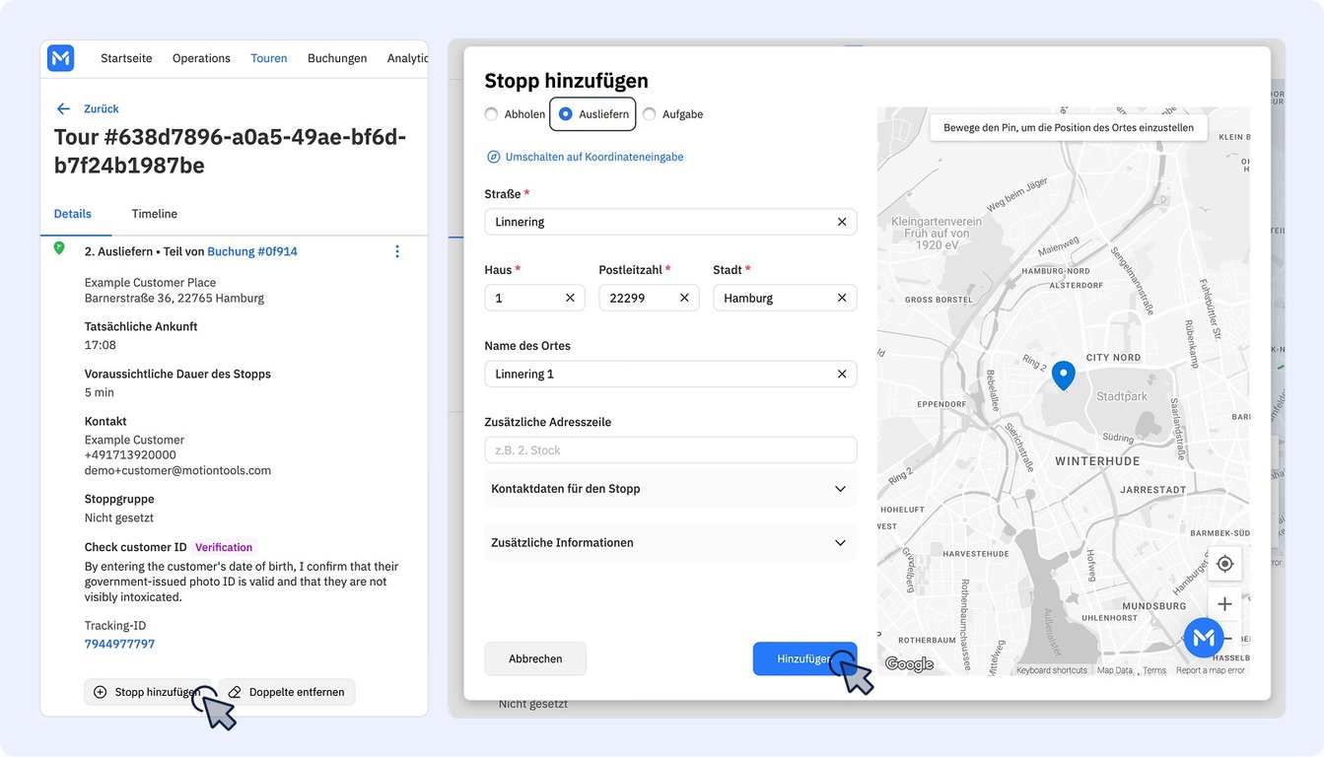This screenshot has height=757, width=1324.
Task: Switch to the Timeline tab
Action: point(155,214)
